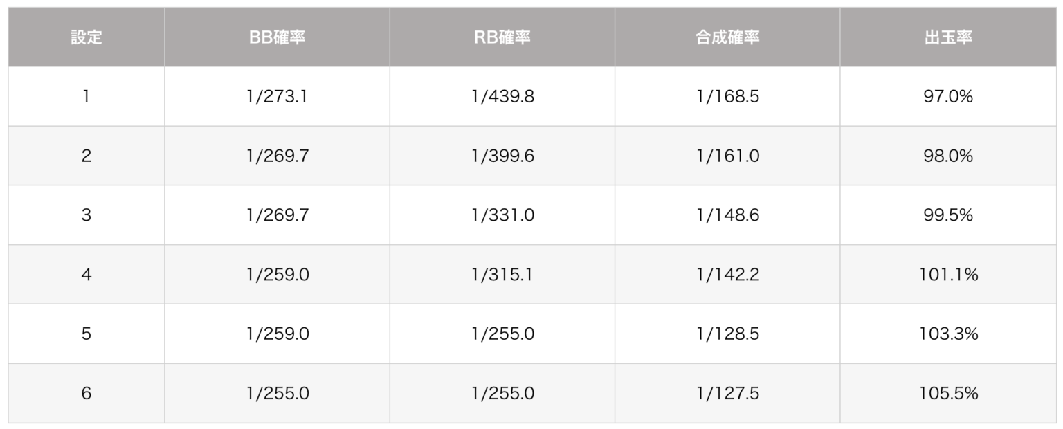Image resolution: width=1063 pixels, height=429 pixels.
Task: Click the 設定 column header
Action: [86, 37]
